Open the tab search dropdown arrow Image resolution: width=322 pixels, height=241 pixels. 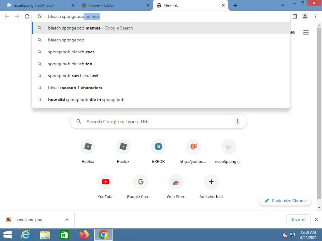(x=283, y=5)
